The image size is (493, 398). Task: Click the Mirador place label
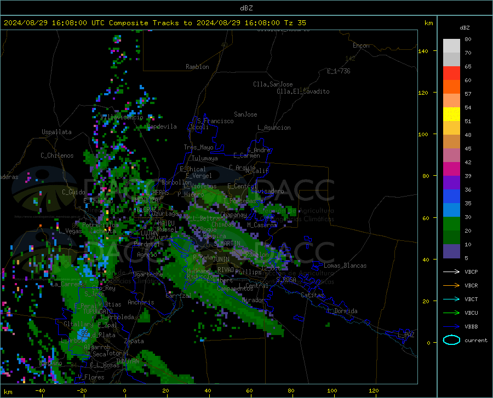tap(253, 300)
